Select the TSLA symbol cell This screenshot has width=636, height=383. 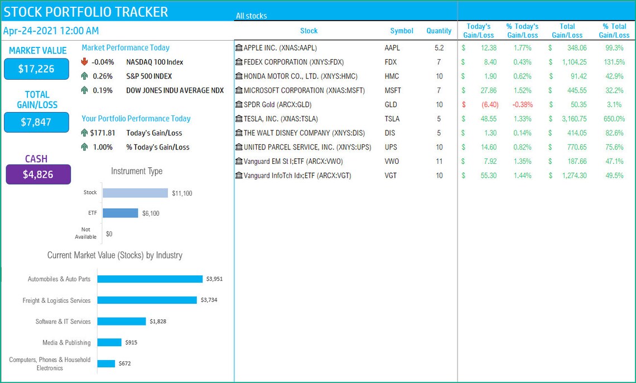(392, 119)
